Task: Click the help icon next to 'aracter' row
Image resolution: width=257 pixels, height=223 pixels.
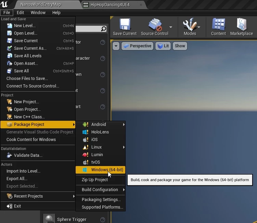Action: pyautogui.click(x=103, y=59)
